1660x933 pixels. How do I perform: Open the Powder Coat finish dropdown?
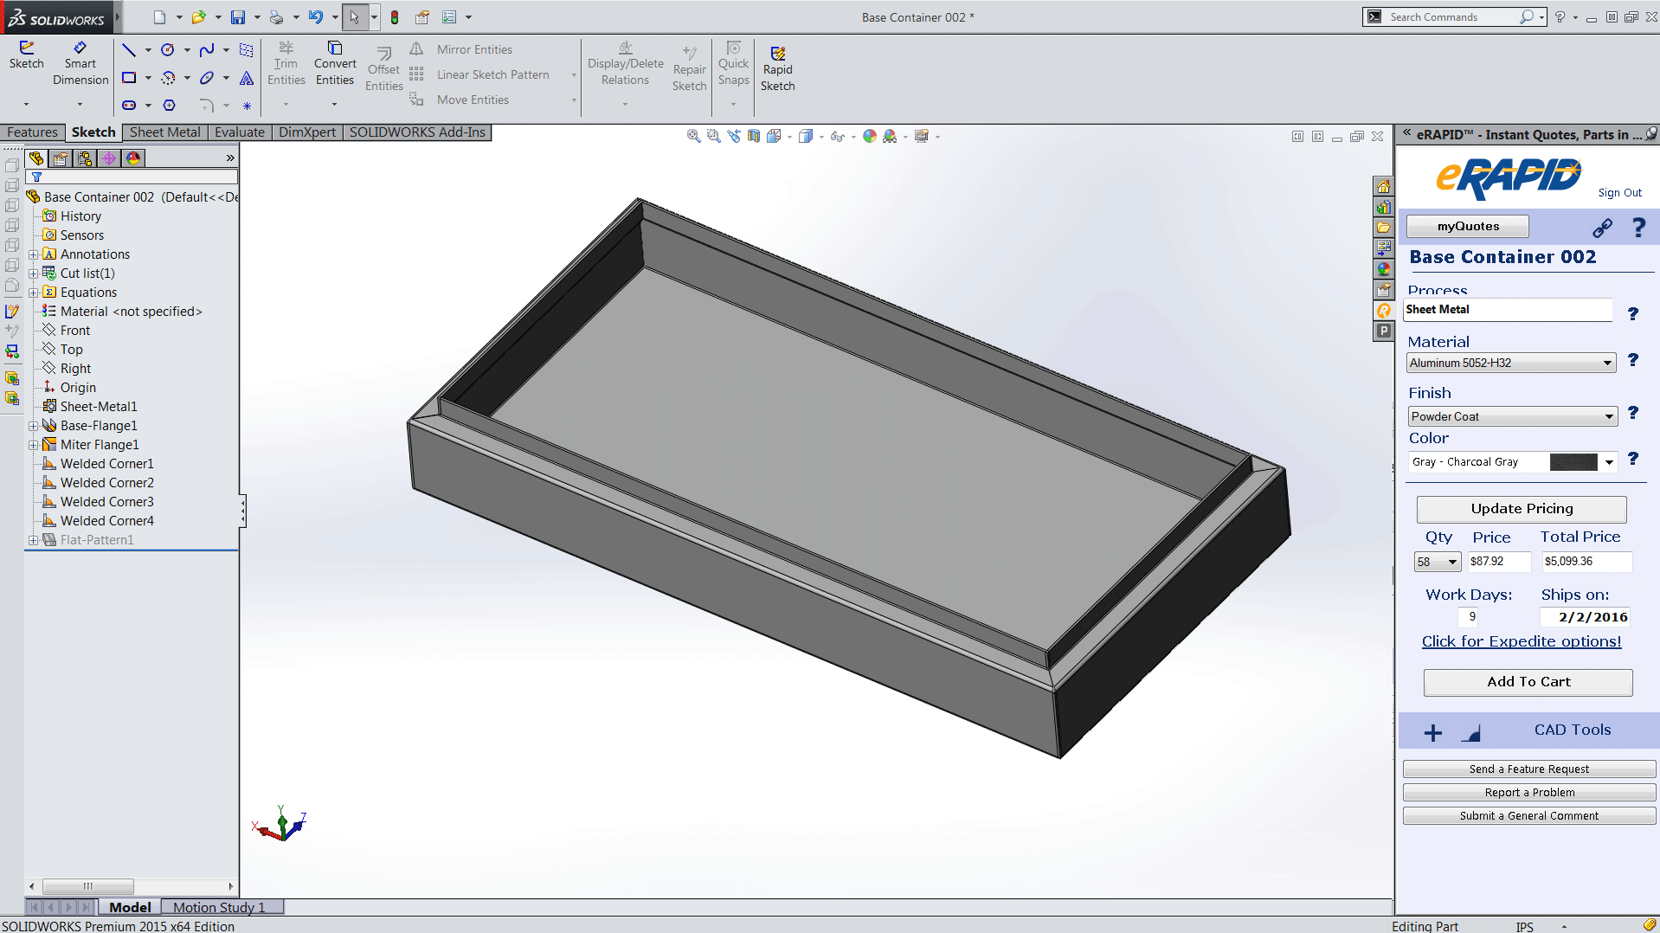pos(1511,417)
